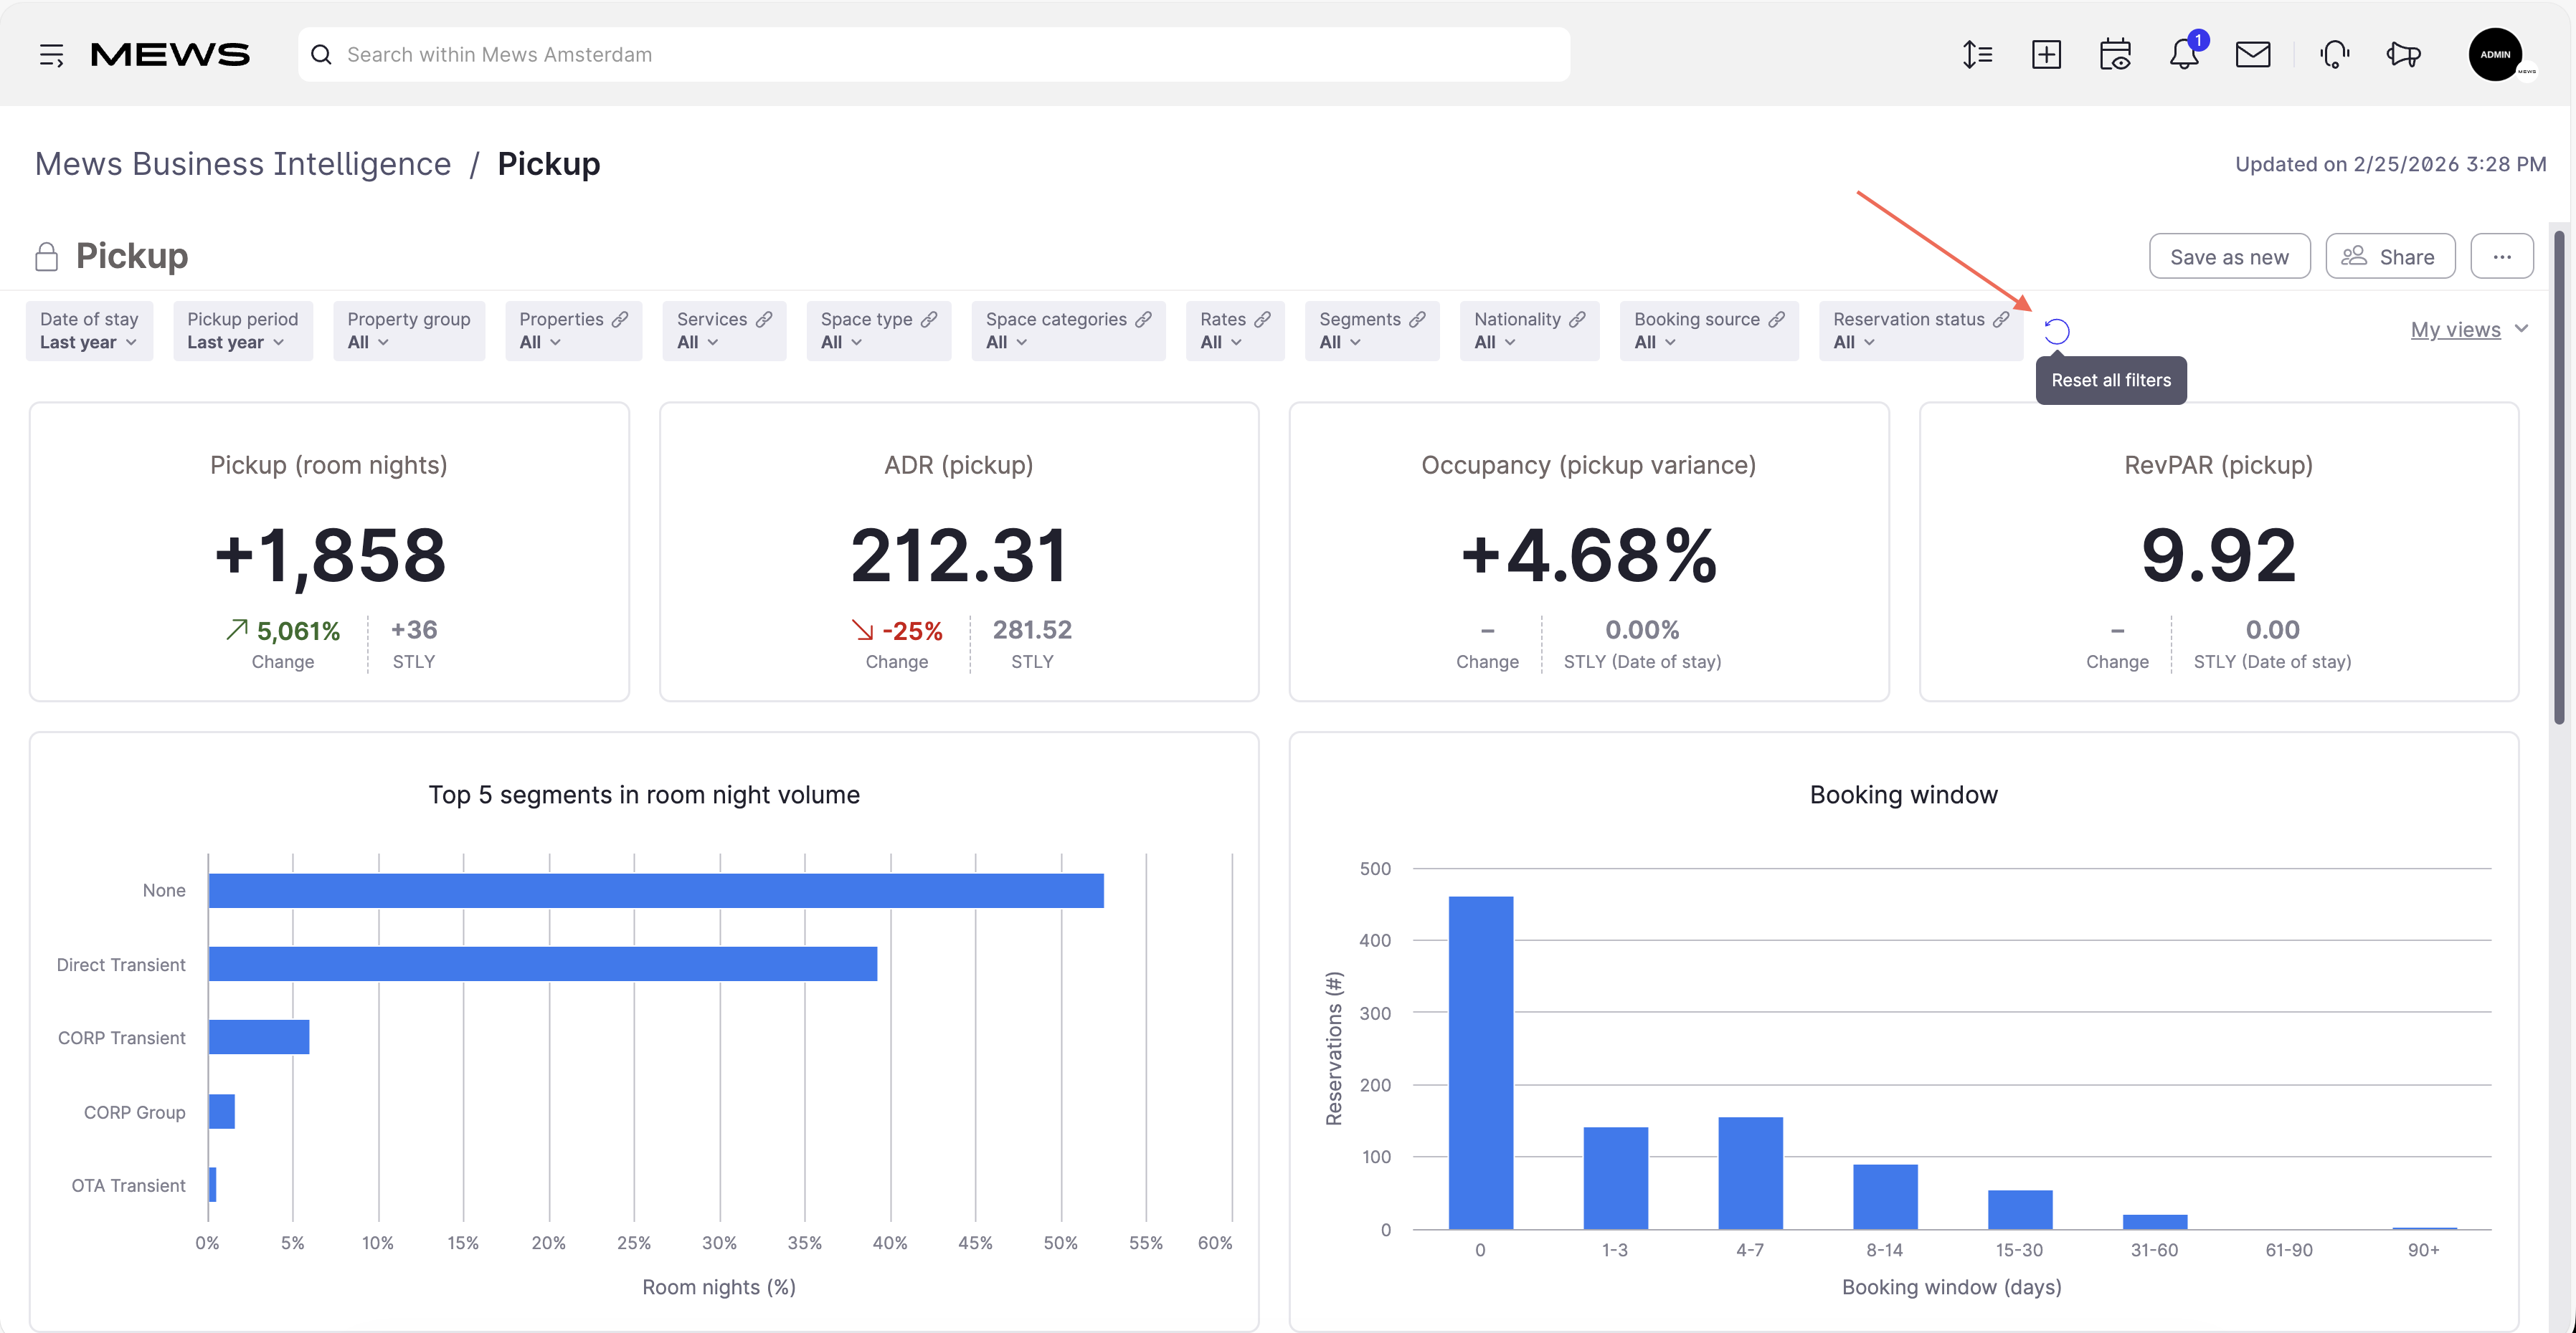This screenshot has width=2576, height=1333.
Task: Click the Share button
Action: click(2389, 256)
